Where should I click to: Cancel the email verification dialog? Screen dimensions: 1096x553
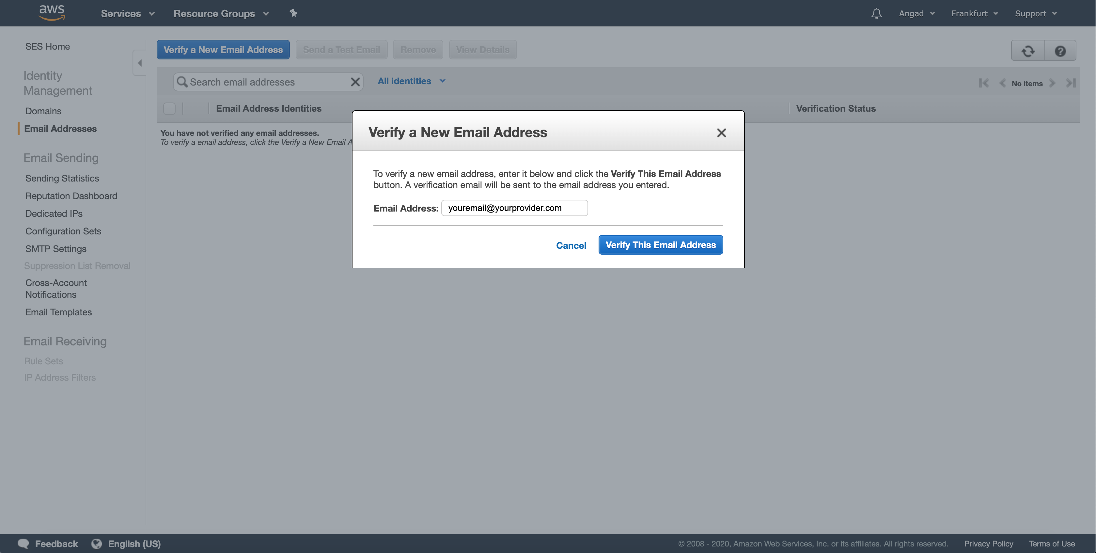click(x=571, y=245)
